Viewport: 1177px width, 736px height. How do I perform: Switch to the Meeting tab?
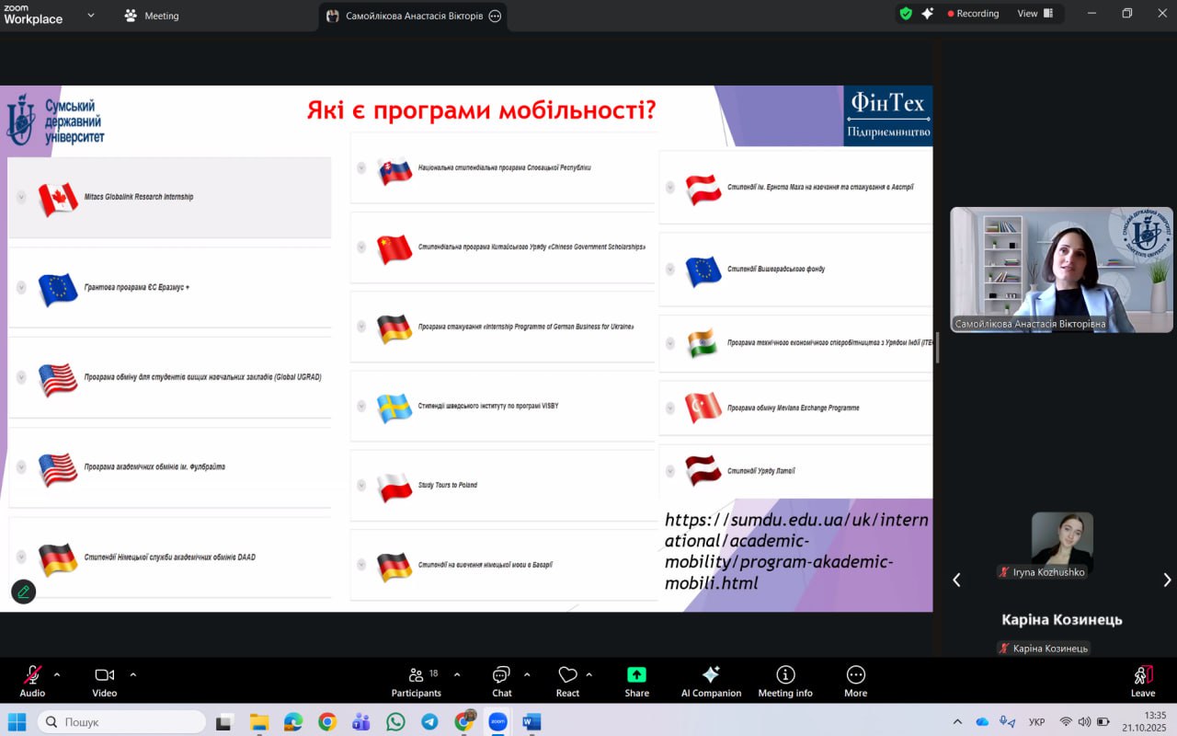(153, 16)
